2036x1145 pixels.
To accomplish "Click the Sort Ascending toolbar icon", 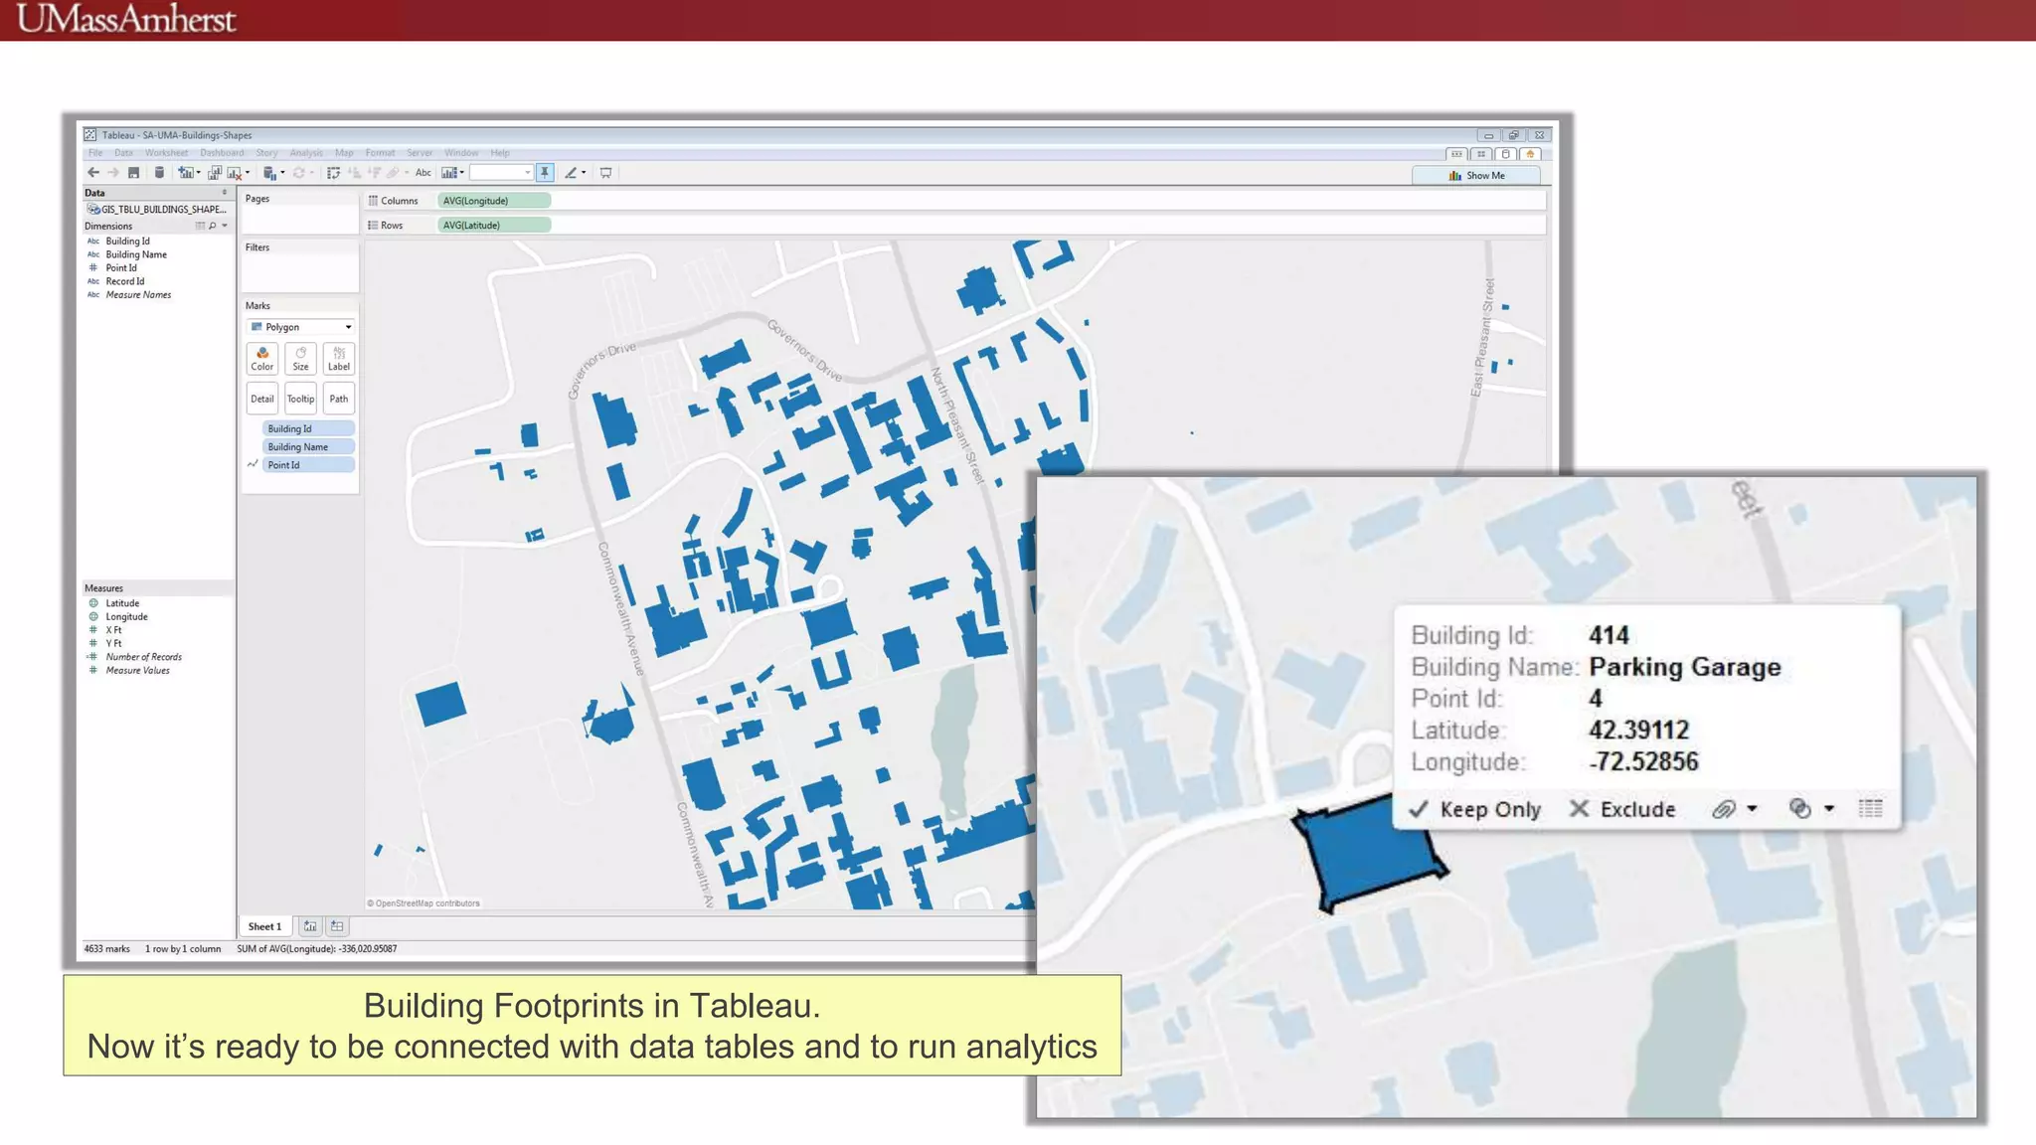I will (x=354, y=173).
